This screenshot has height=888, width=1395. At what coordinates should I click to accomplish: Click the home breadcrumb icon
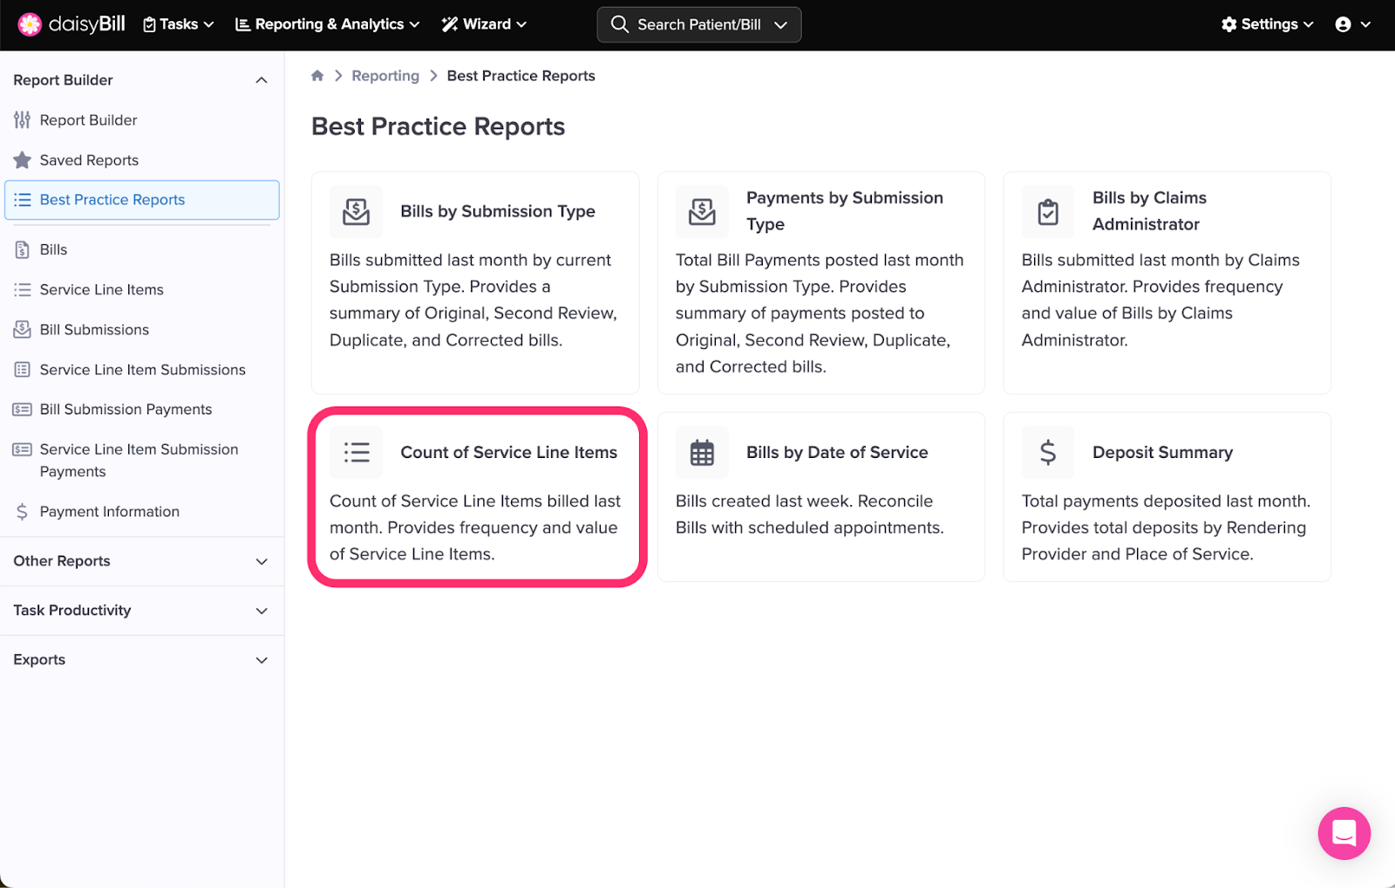(x=317, y=76)
